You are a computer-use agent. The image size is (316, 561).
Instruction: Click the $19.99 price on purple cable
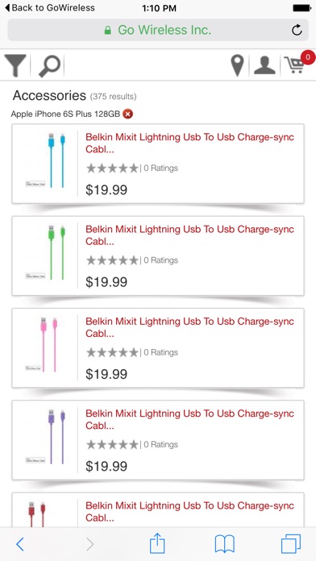106,466
